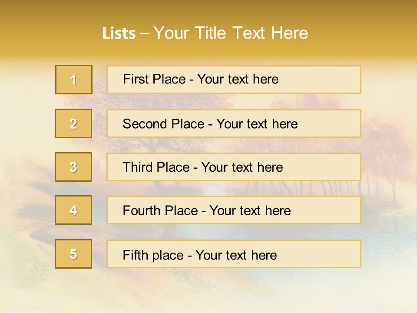Click the word 'Fifth' in last row
417x313 pixels.
coord(136,255)
